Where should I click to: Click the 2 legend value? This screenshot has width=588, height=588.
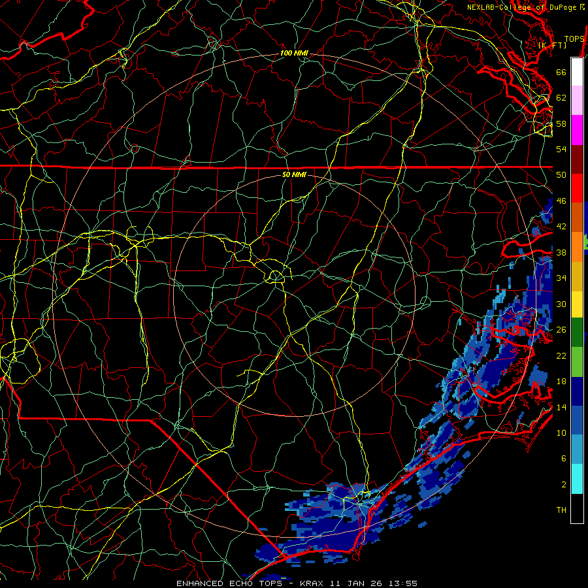click(x=564, y=485)
